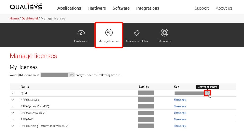
Task: Select the 'PAF (Baseball)' license name
Action: tap(30, 100)
